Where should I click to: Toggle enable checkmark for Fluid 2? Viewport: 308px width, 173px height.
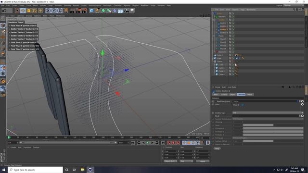point(233,42)
